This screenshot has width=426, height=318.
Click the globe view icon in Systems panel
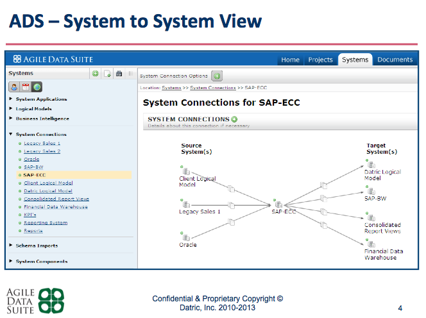coord(37,87)
